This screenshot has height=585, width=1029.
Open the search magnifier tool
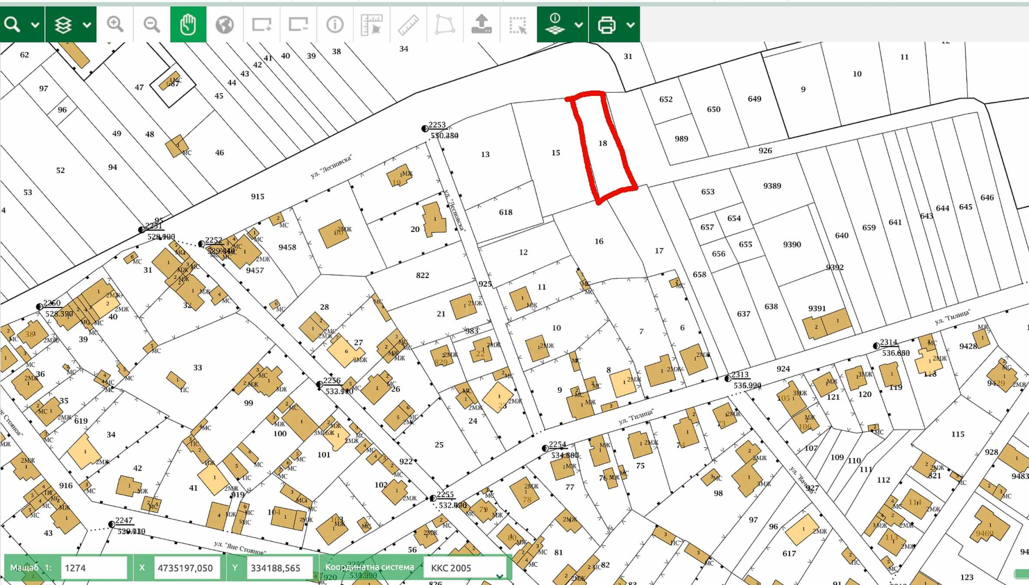12,24
